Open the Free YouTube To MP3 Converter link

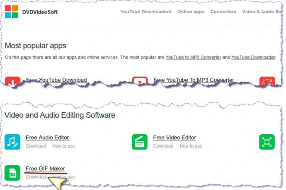[x=194, y=80]
